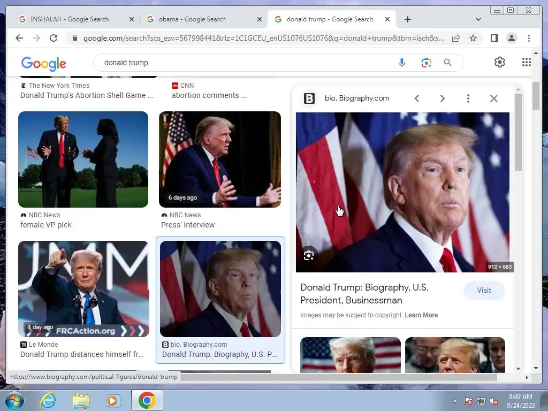Open related image showing crowd behind
Viewport: 548px width, 411px height.
coord(455,355)
